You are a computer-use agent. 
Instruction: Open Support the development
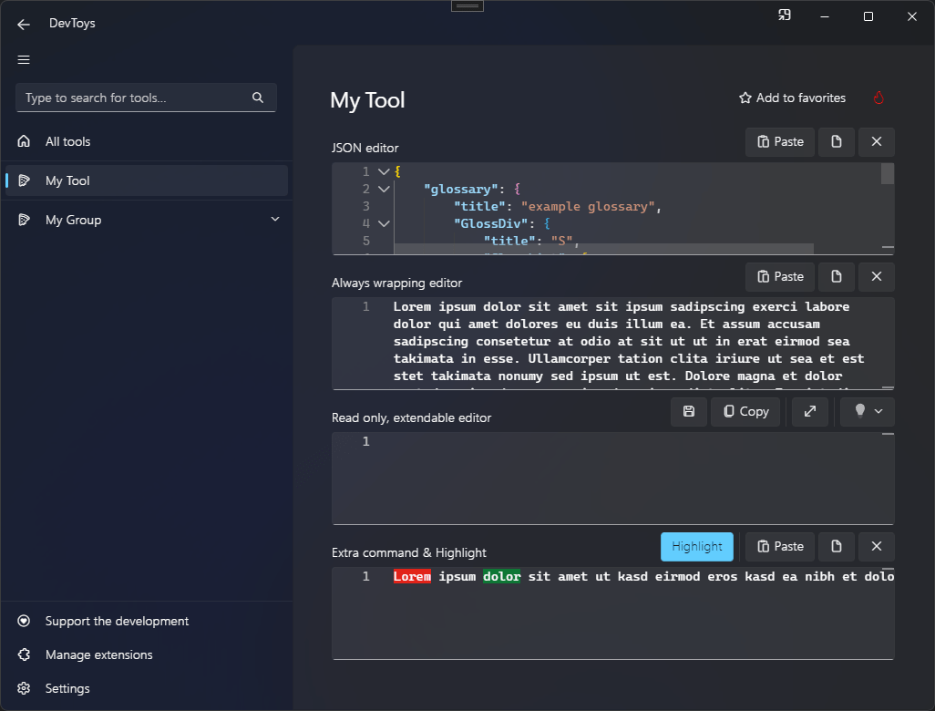(146, 621)
